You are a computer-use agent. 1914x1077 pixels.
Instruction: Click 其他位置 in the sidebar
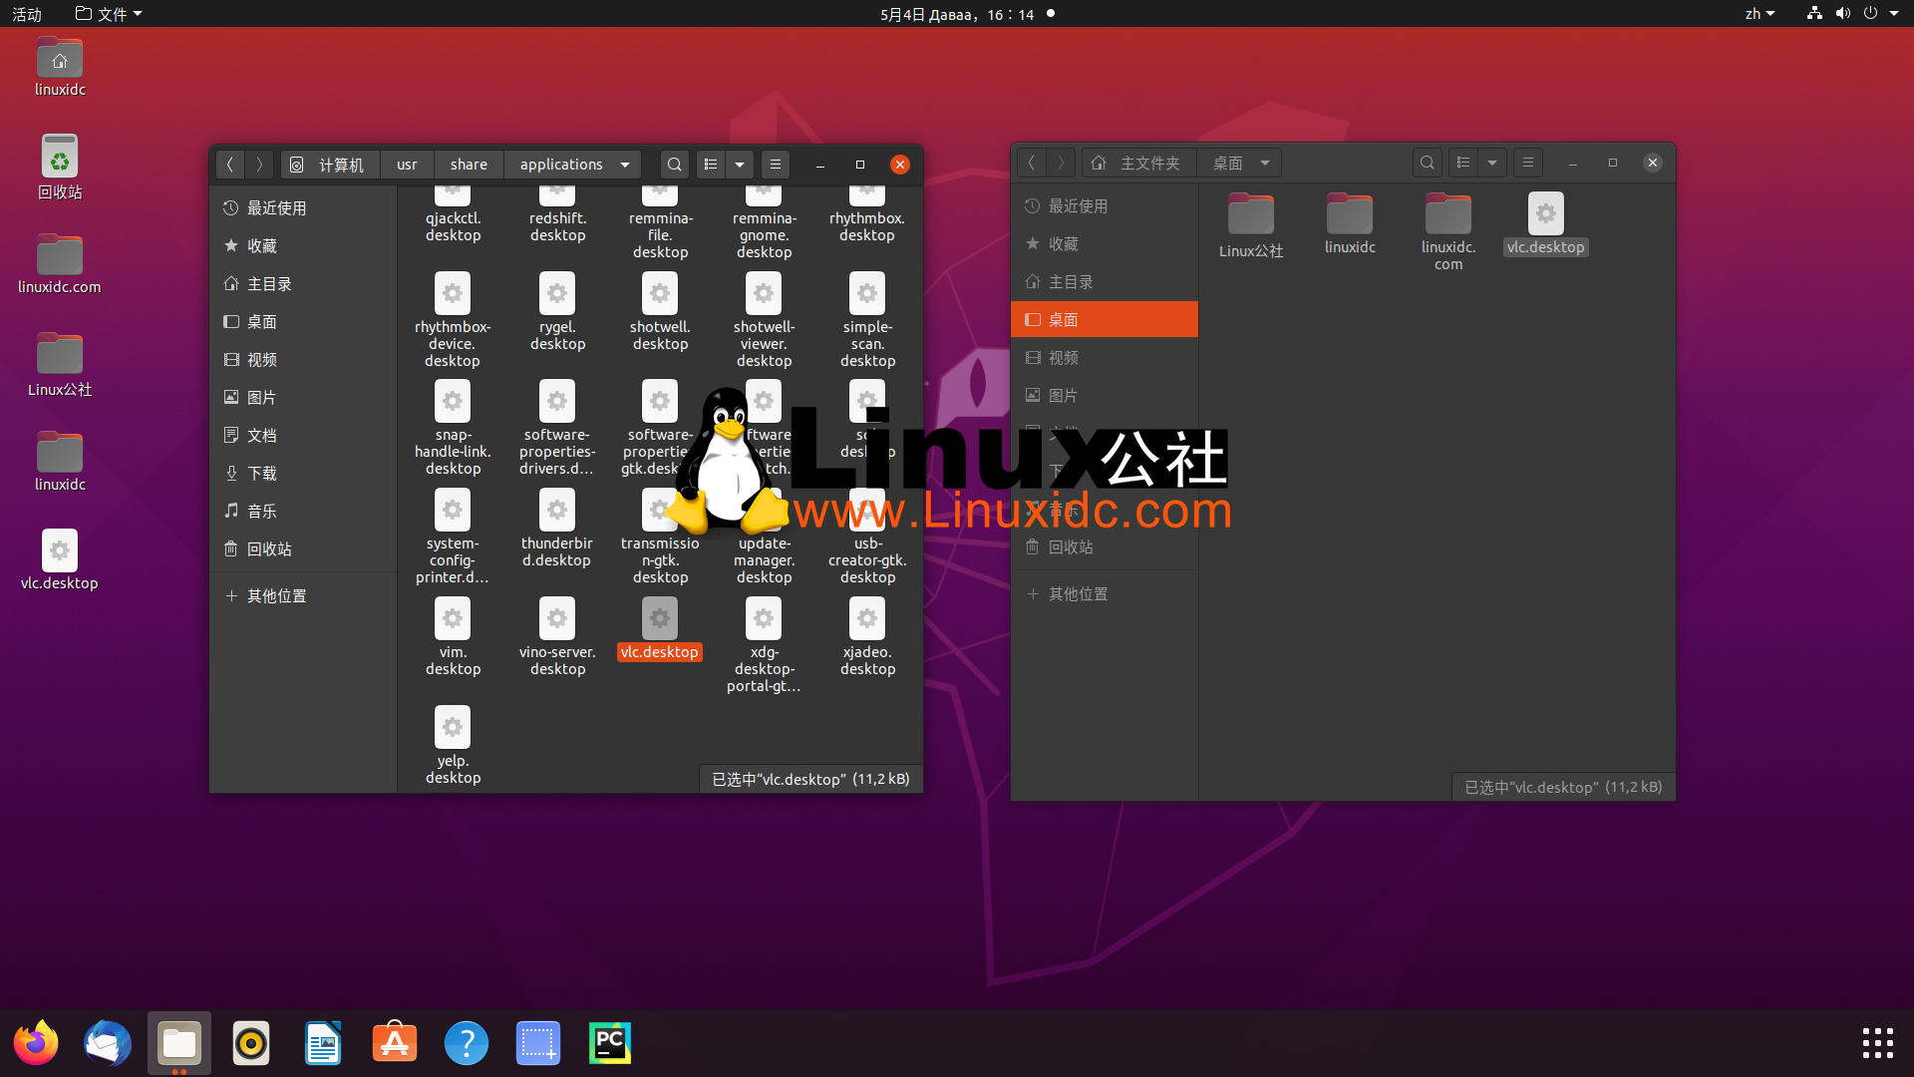(277, 595)
